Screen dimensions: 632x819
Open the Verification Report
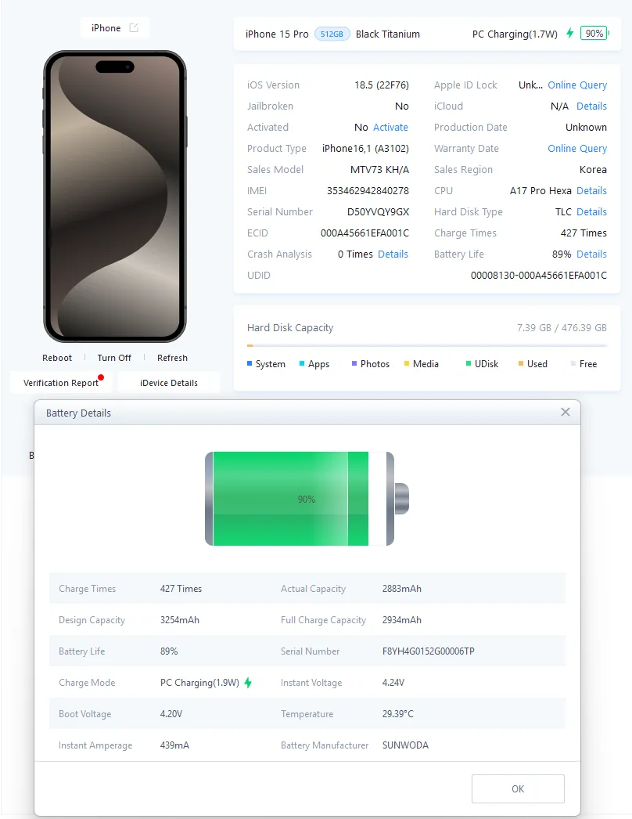(61, 383)
